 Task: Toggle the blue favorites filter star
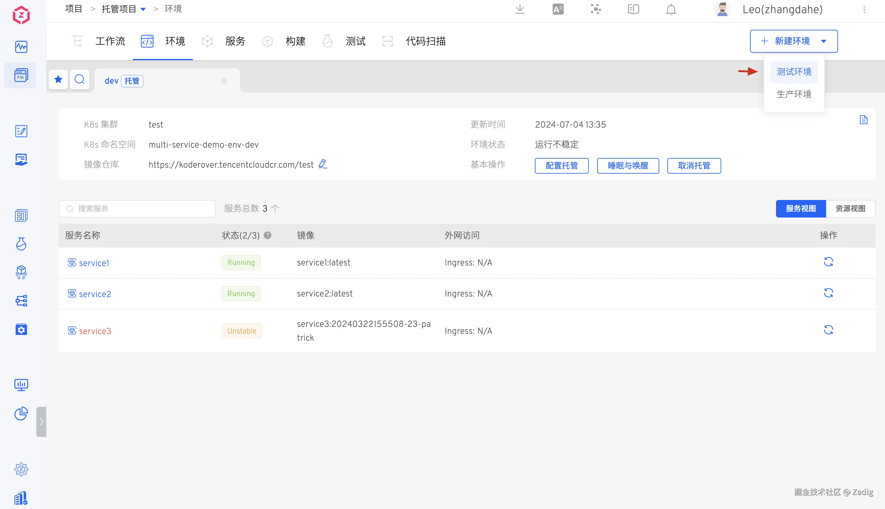(x=58, y=79)
